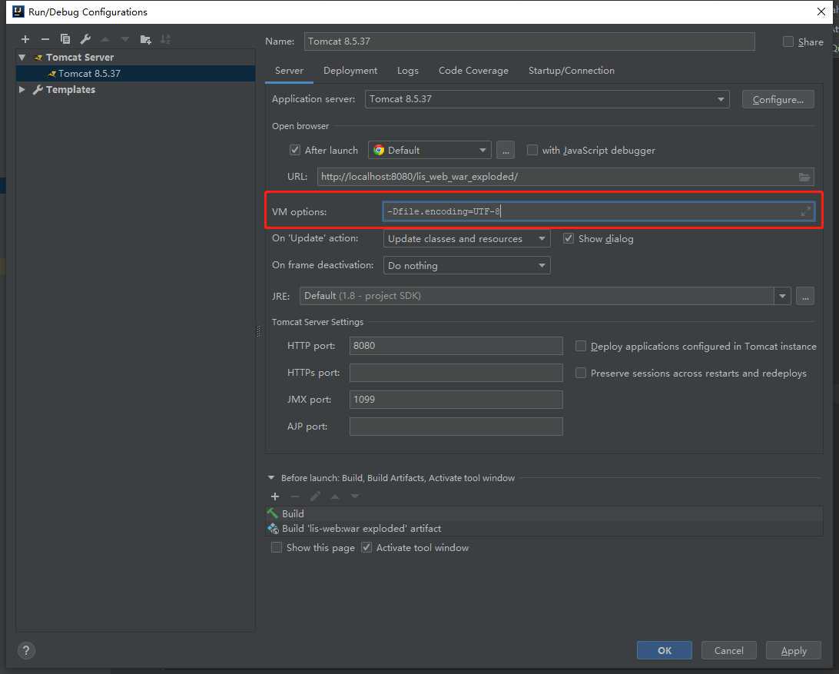The image size is (839, 674).
Task: Select Tomcat 8.5.37 configuration in tree
Action: tap(135, 73)
